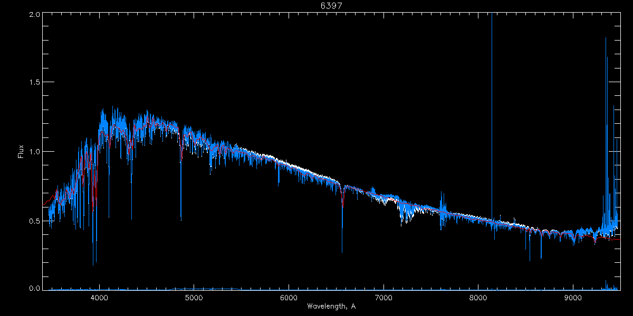633x316 pixels.
Task: Click the 0.5 flux tick label
Action: [x=35, y=221]
